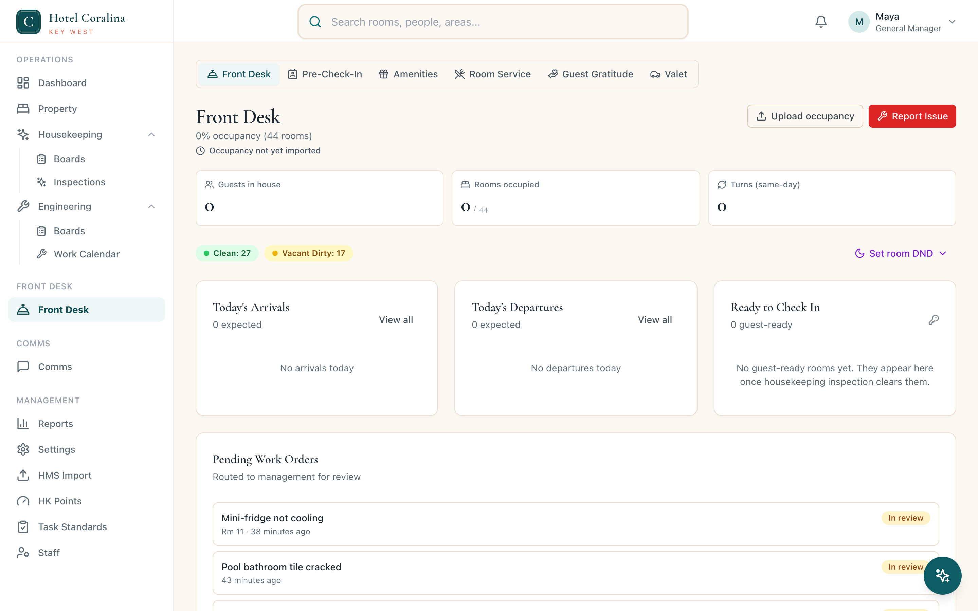Click the Comms chat bubble icon
978x611 pixels.
click(23, 367)
